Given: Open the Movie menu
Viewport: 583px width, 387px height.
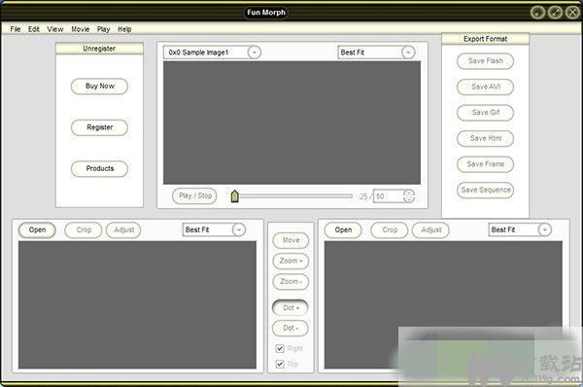Looking at the screenshot, I should [x=81, y=29].
